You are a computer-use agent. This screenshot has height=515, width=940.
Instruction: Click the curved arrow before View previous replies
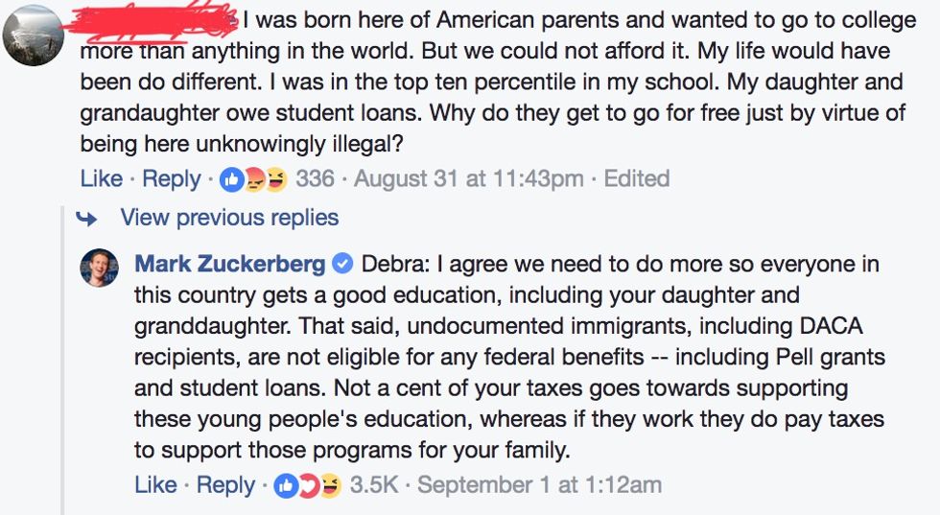87,218
